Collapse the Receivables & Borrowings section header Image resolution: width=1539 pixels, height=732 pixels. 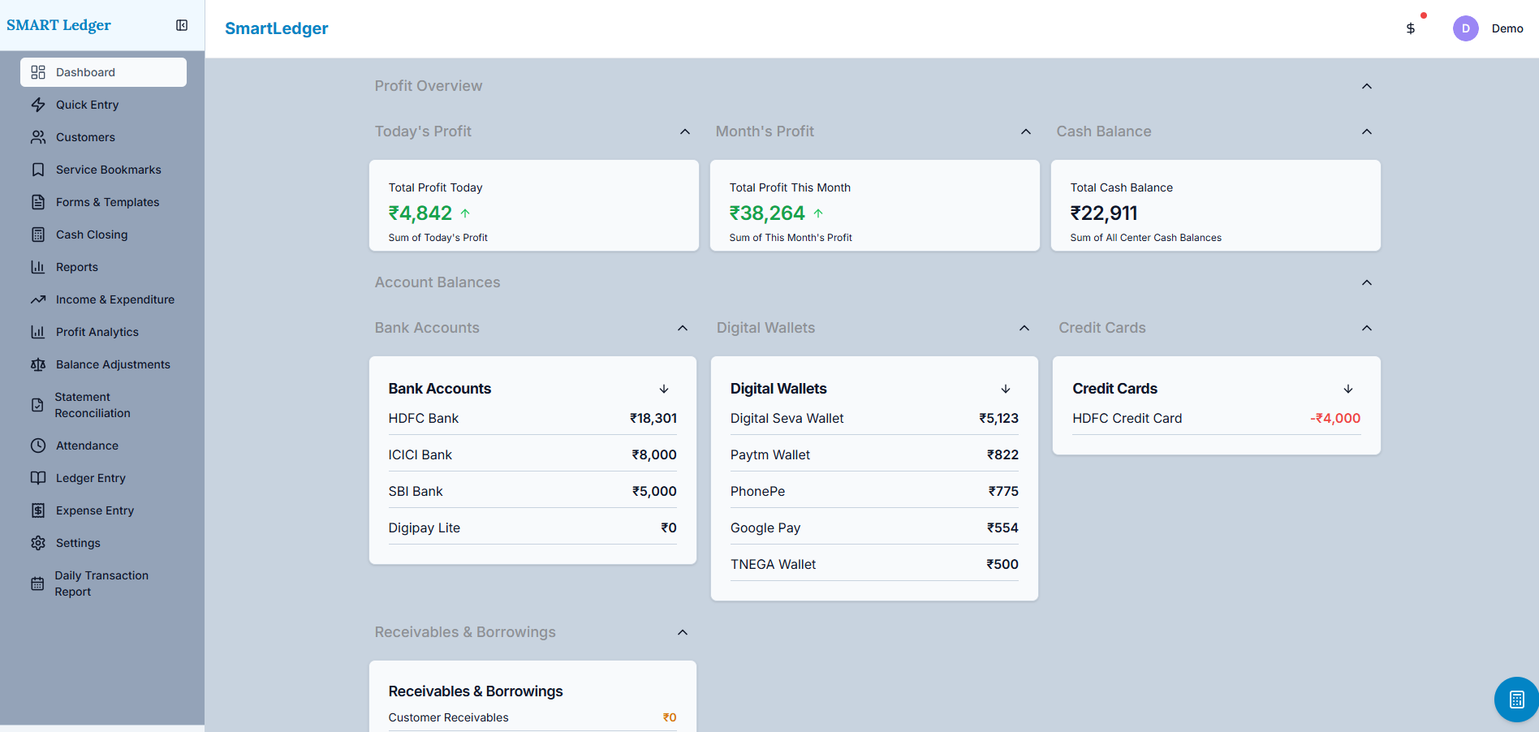683,632
